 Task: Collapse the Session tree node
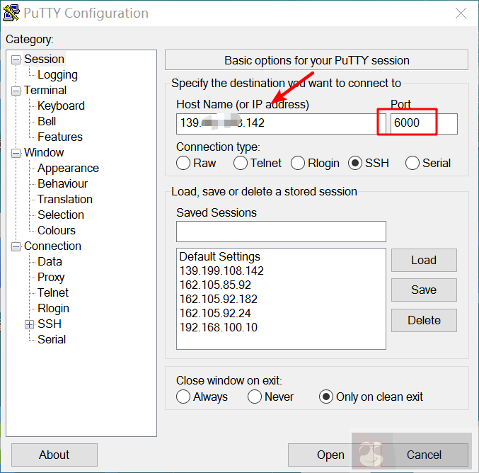point(16,59)
